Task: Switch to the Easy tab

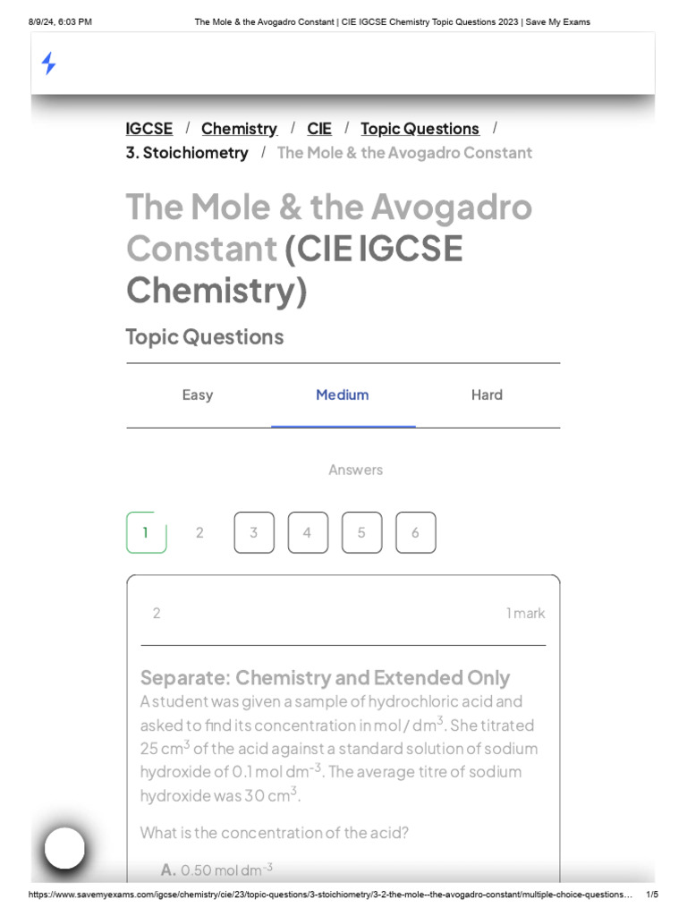Action: coord(198,394)
